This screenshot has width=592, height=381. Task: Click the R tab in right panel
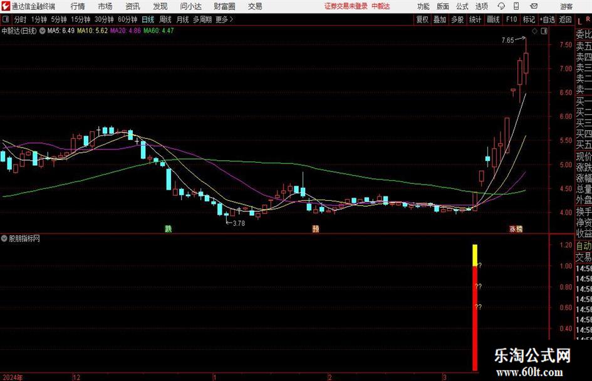588,19
